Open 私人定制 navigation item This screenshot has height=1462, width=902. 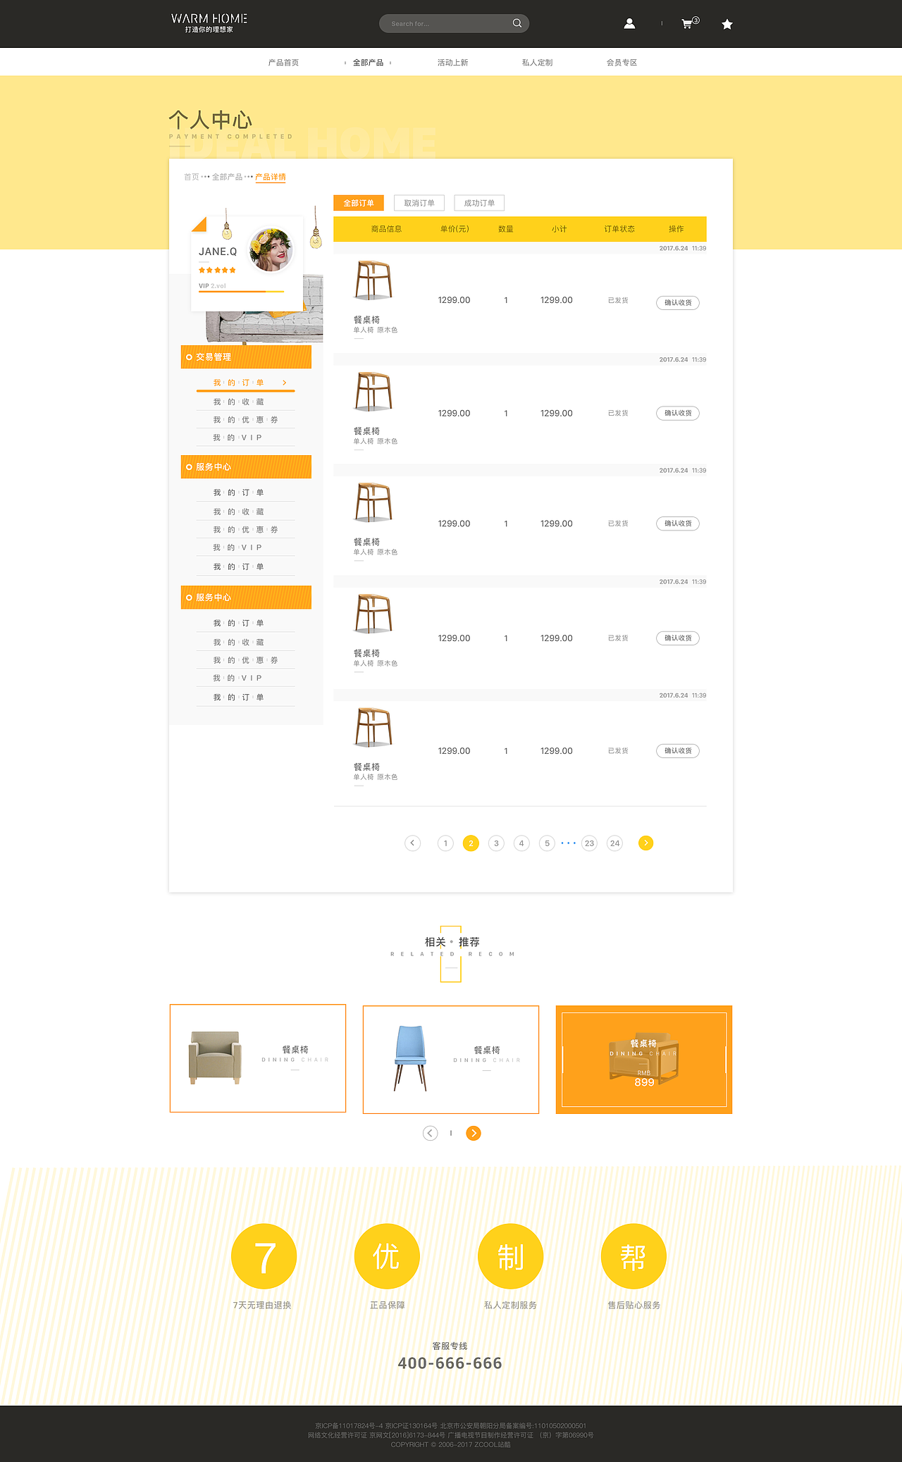537,63
